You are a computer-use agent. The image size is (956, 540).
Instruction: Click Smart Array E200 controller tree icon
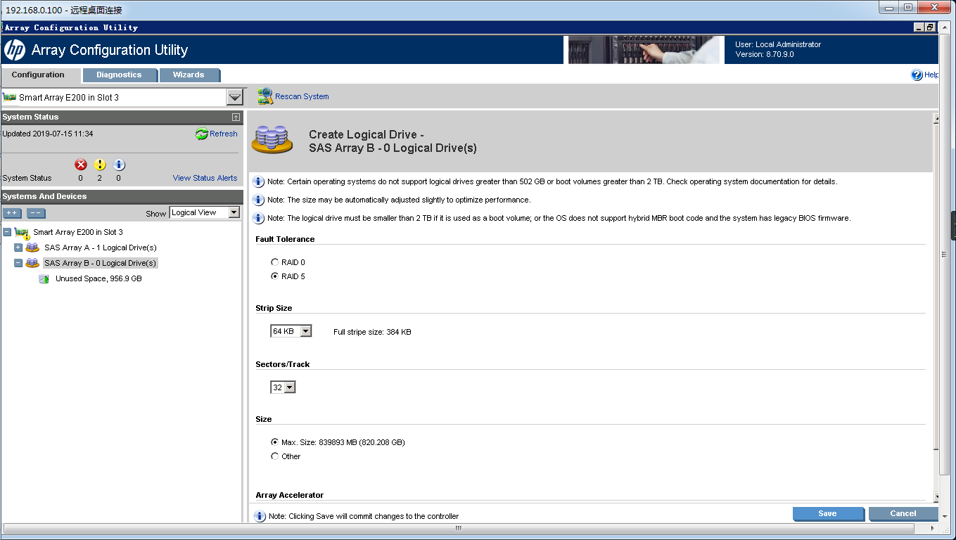23,233
